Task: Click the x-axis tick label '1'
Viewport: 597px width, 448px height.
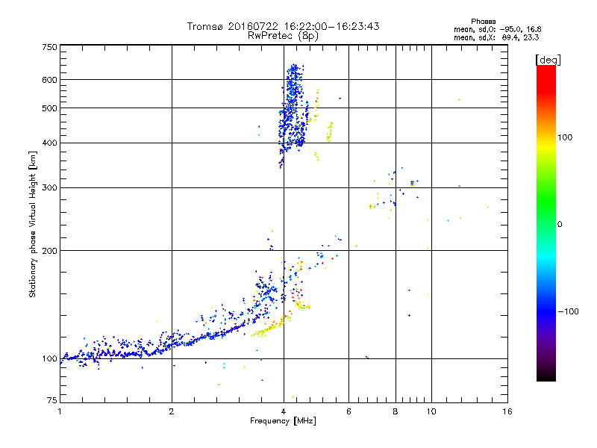Action: (60, 411)
